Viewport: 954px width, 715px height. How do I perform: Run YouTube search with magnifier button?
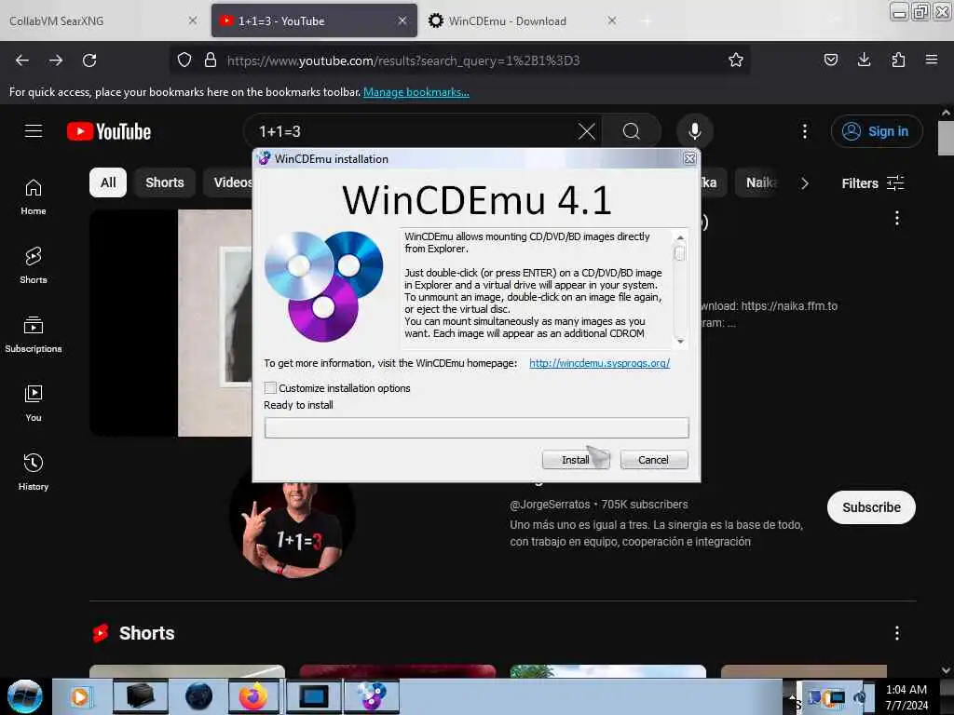click(632, 131)
